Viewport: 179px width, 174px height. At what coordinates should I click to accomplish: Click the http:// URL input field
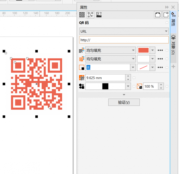[124, 40]
